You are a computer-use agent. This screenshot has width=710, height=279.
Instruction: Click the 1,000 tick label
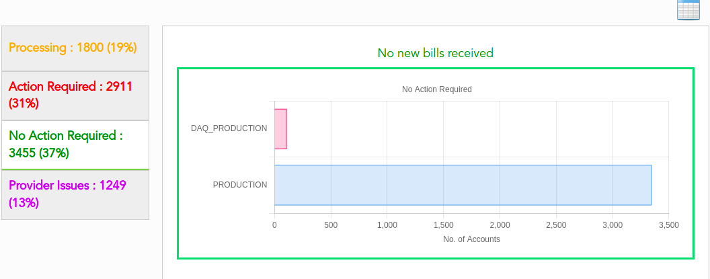[x=387, y=225]
